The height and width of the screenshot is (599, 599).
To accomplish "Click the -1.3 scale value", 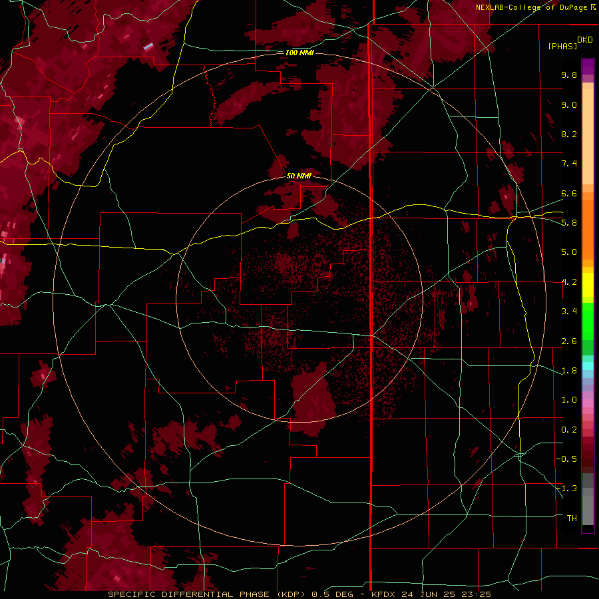I will pos(566,489).
